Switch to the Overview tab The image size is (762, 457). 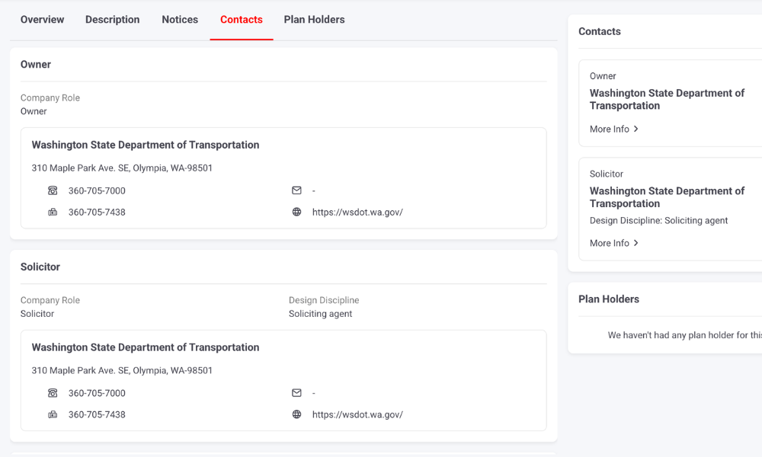point(42,20)
